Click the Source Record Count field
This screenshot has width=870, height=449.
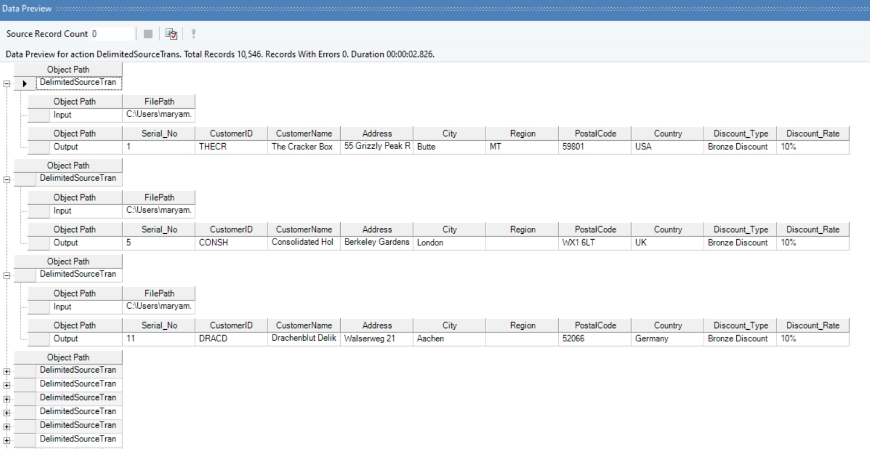[x=112, y=34]
